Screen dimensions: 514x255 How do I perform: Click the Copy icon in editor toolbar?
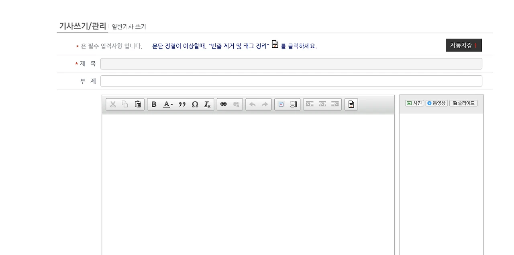(125, 104)
